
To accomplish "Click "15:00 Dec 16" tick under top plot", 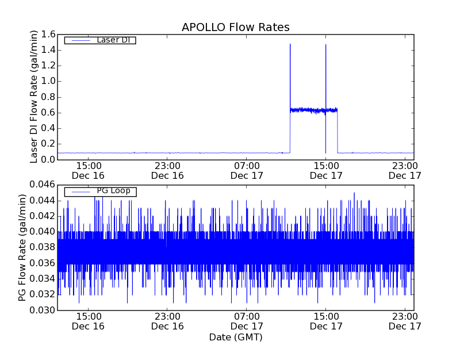I will point(88,170).
